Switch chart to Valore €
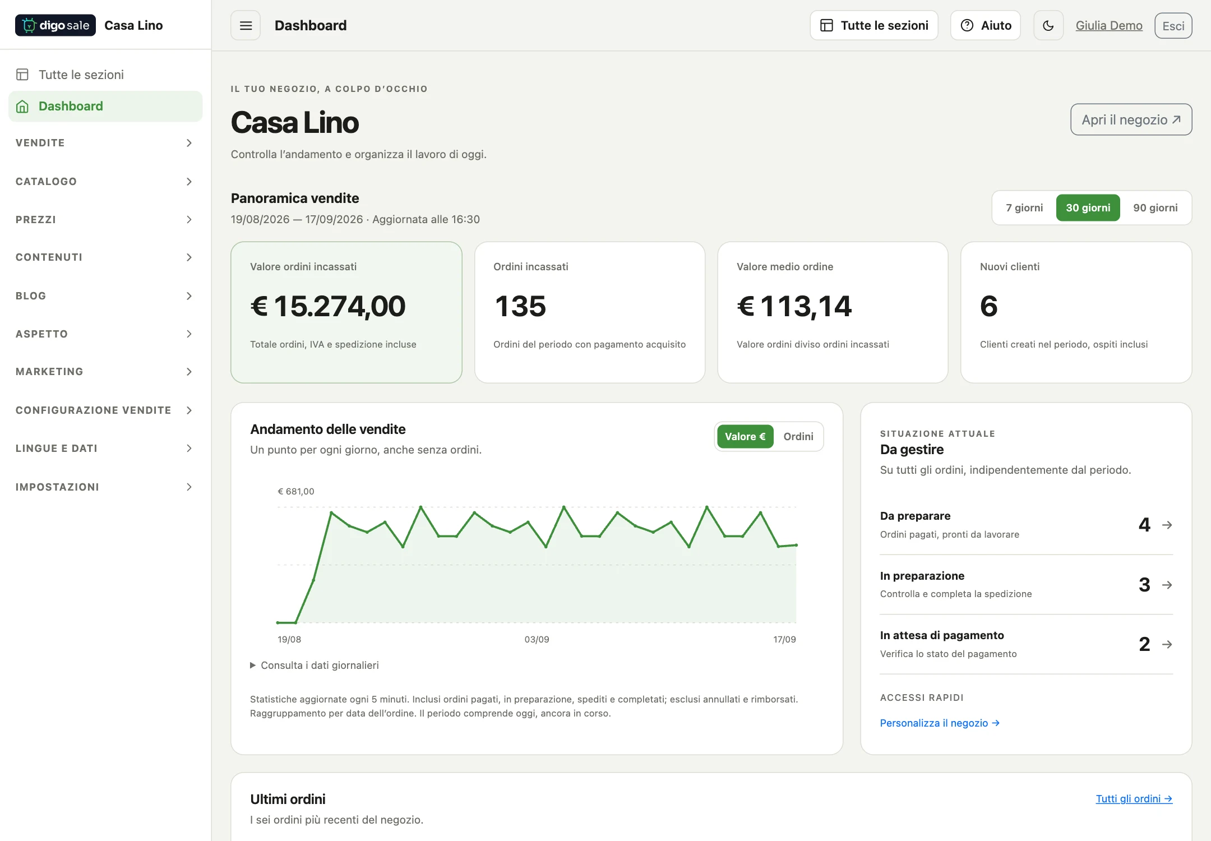 745,436
